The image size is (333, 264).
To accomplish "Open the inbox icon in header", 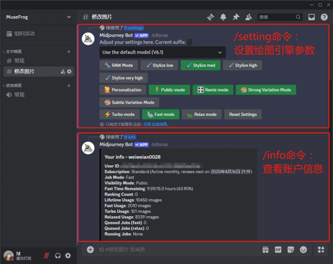I will click(311, 17).
